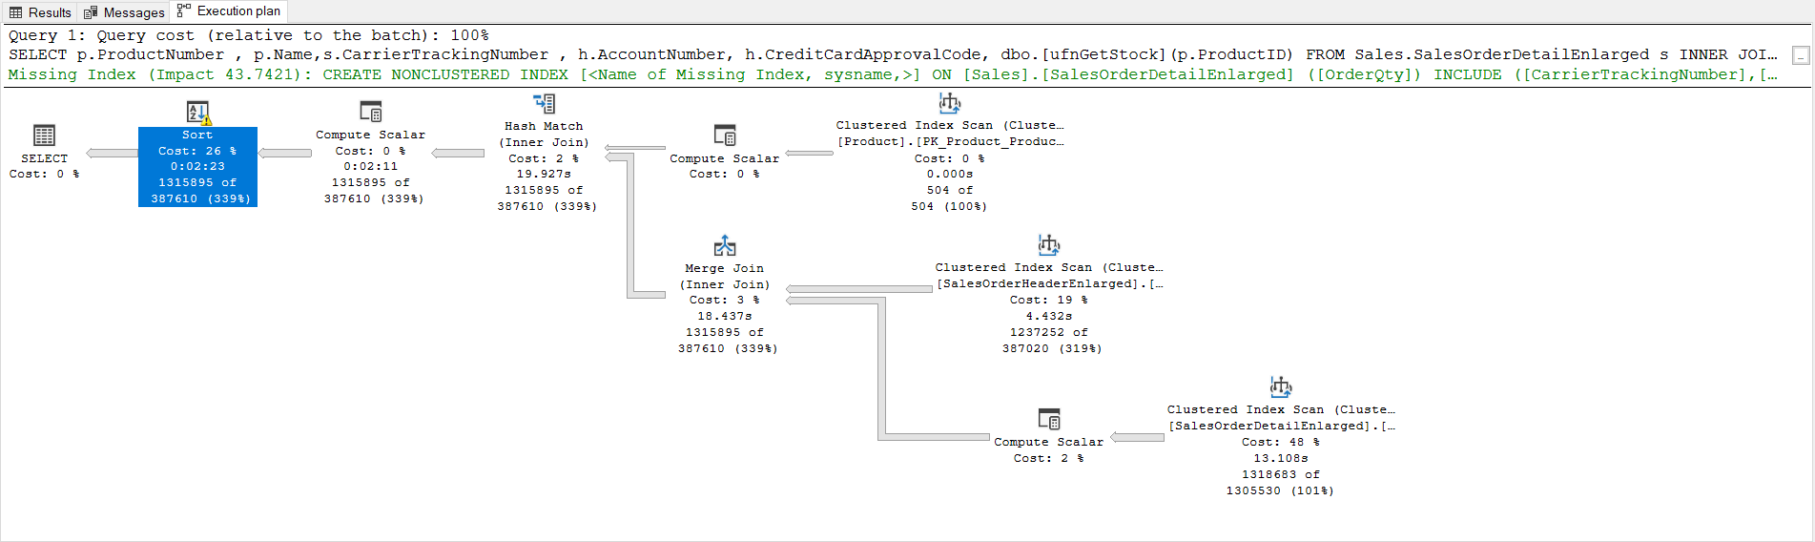Select Compute Scalar icon below Merge Join
This screenshot has width=1815, height=542.
pyautogui.click(x=1049, y=420)
